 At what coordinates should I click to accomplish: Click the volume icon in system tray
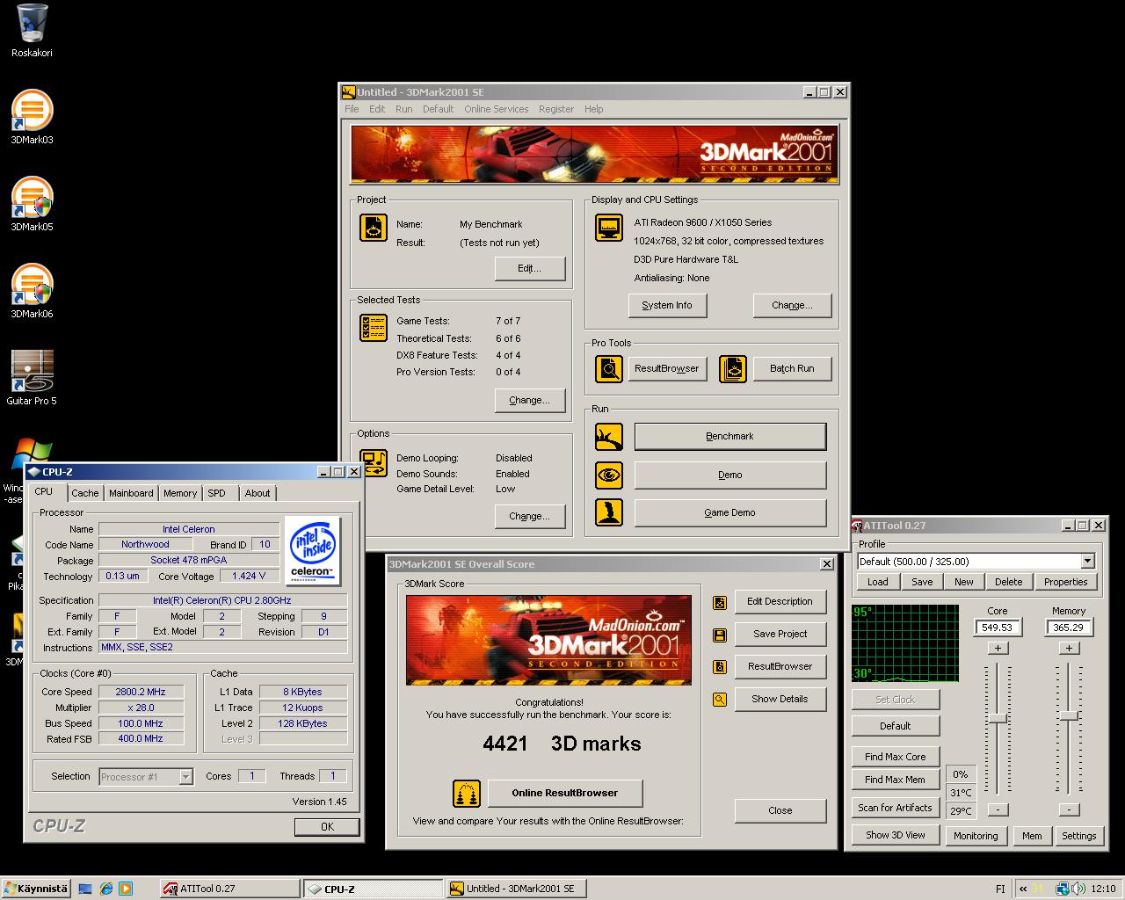(x=1078, y=889)
